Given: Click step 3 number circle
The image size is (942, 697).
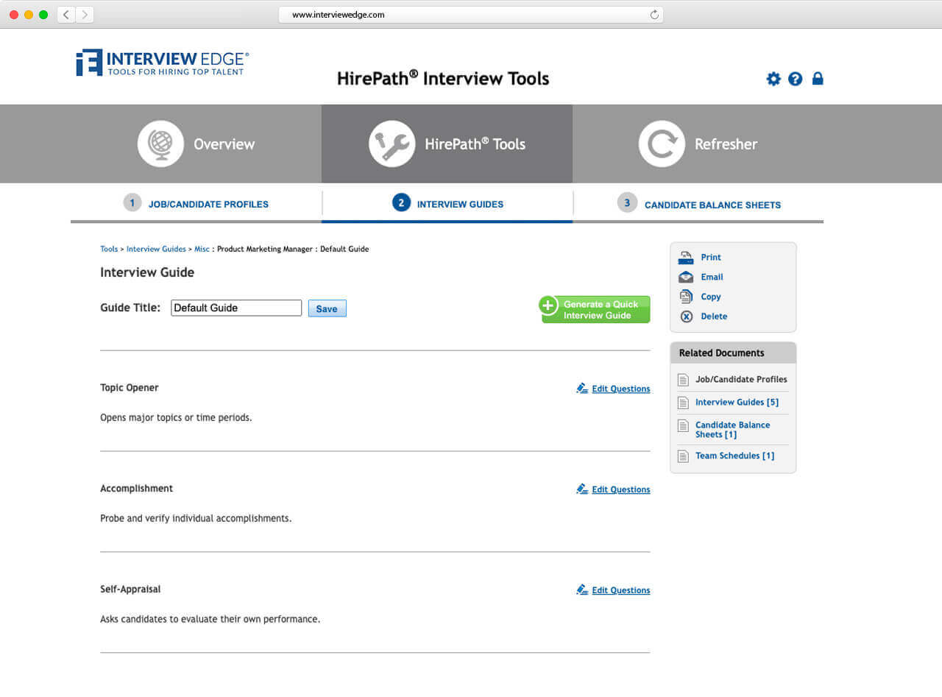Looking at the screenshot, I should (627, 203).
